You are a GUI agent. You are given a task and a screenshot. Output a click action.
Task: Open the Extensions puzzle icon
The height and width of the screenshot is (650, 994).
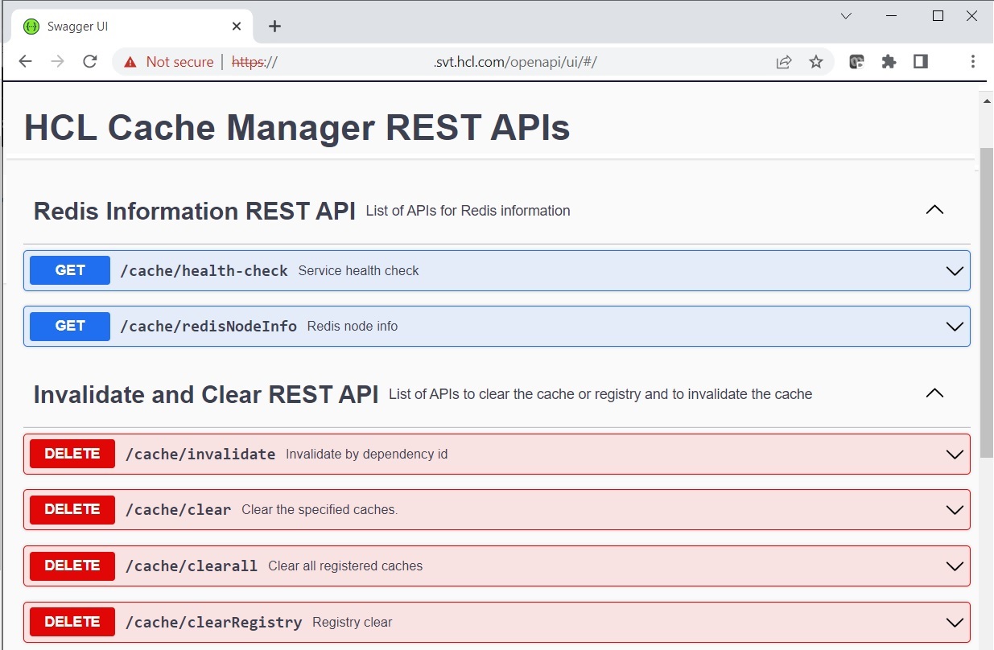pyautogui.click(x=889, y=62)
